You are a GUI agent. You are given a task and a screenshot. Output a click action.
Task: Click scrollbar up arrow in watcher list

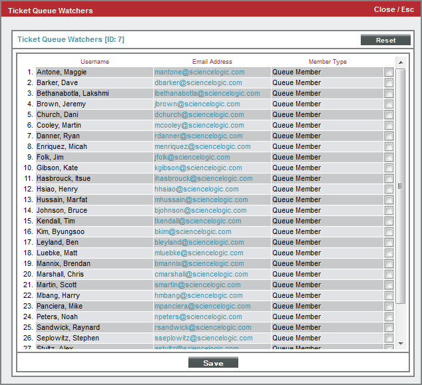[x=401, y=62]
